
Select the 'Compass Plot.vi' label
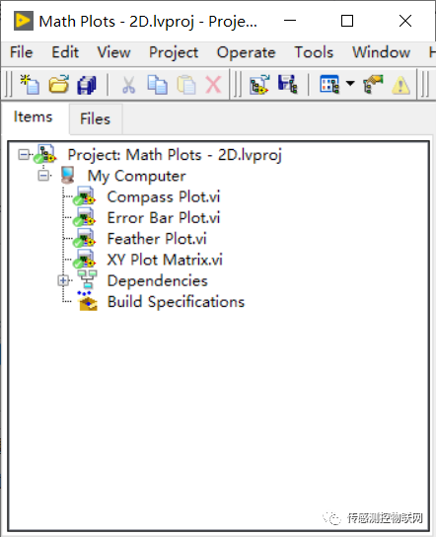coord(164,196)
